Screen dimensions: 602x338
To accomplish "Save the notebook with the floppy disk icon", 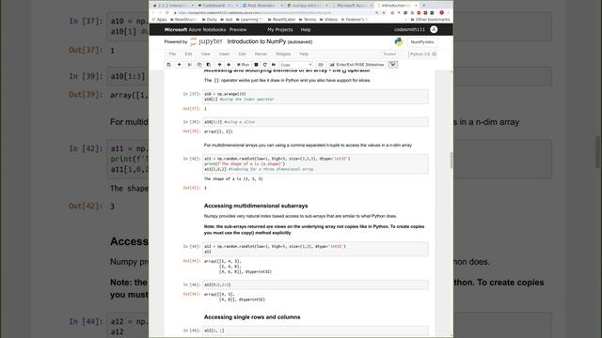I will pyautogui.click(x=169, y=65).
